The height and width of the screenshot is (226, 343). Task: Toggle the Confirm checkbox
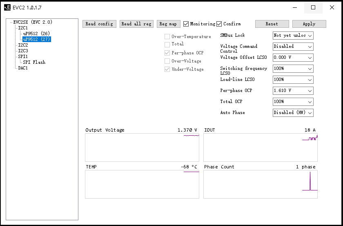pyautogui.click(x=219, y=24)
